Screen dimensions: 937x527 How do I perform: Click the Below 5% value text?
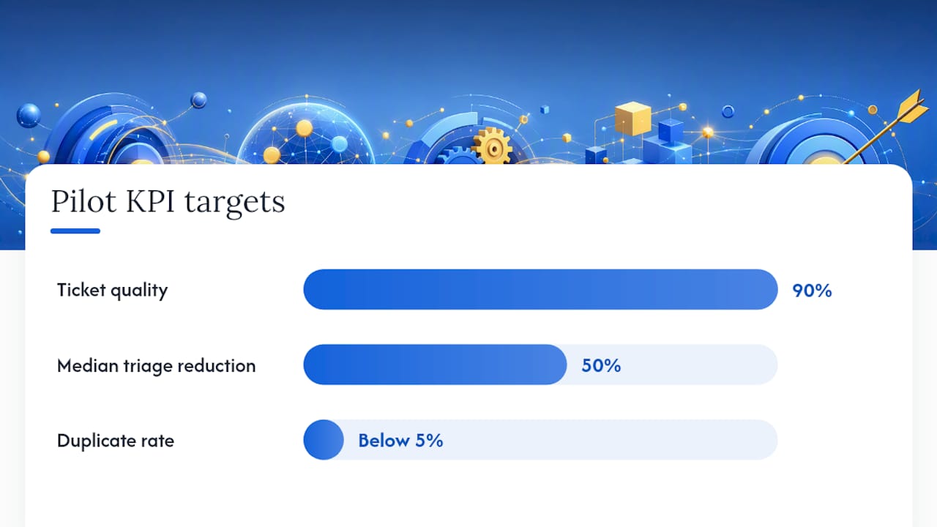[400, 441]
